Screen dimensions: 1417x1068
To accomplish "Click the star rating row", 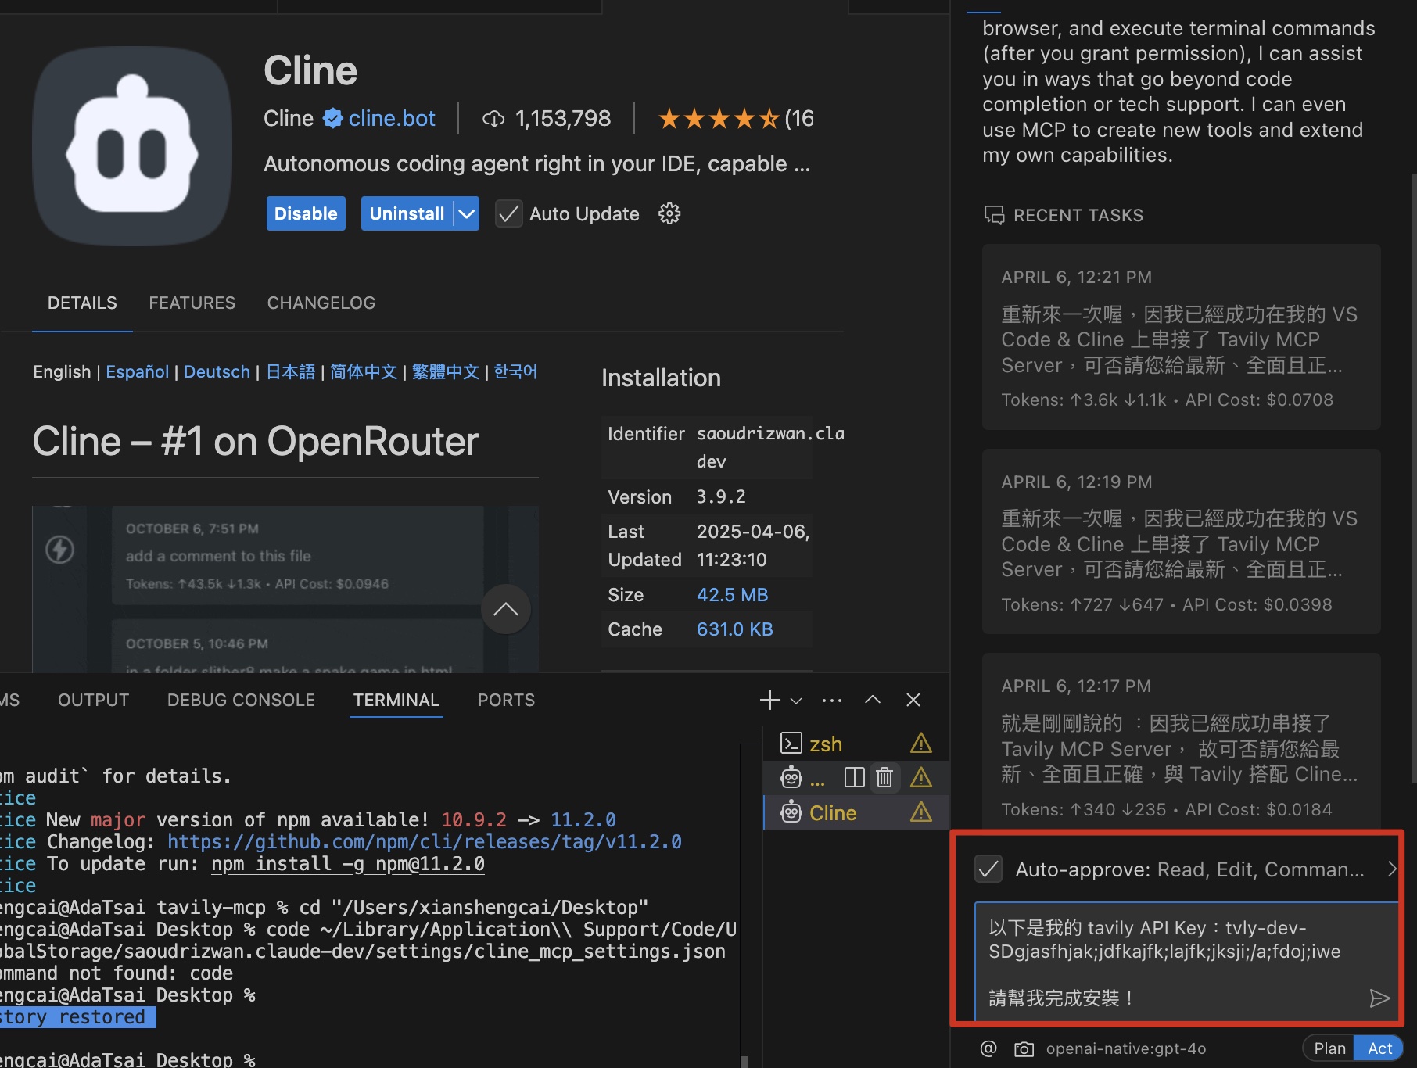I will pyautogui.click(x=719, y=119).
